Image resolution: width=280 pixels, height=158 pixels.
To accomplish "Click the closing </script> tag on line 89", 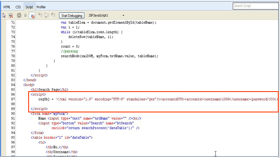I will (x=39, y=109).
